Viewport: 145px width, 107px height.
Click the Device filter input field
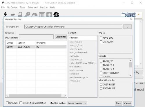36,37
